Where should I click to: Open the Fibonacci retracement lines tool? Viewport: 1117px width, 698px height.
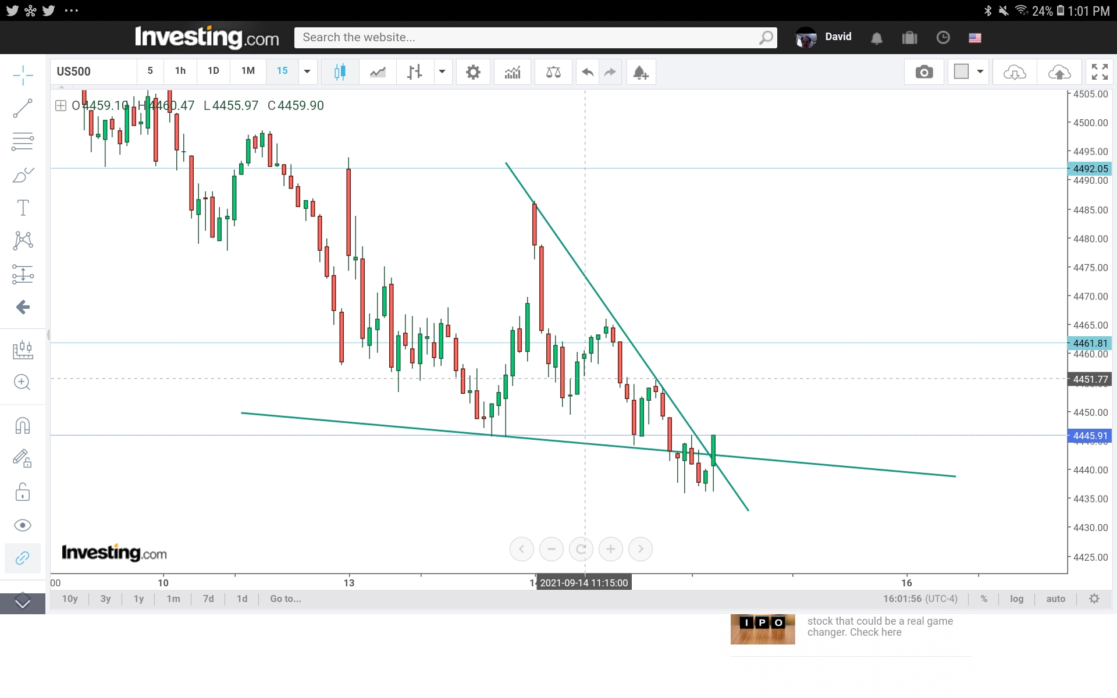point(23,141)
